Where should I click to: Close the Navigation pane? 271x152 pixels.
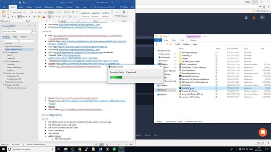[35, 26]
